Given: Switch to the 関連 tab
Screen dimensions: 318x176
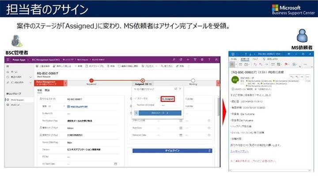Looking at the screenshot, I should click(x=47, y=90).
